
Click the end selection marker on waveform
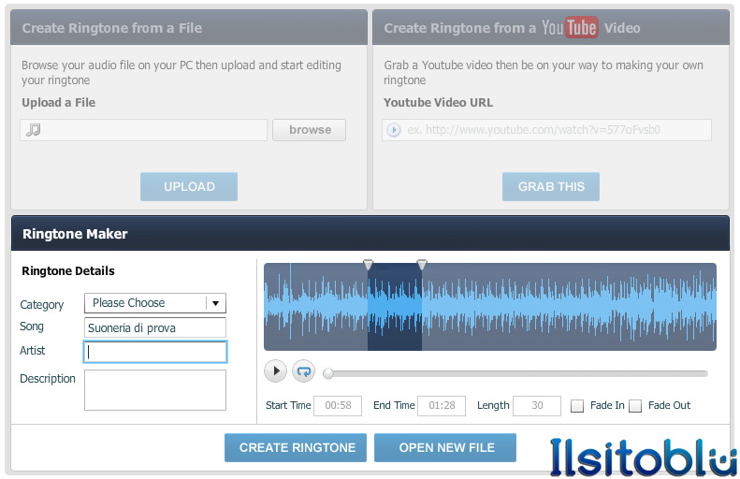pyautogui.click(x=422, y=264)
